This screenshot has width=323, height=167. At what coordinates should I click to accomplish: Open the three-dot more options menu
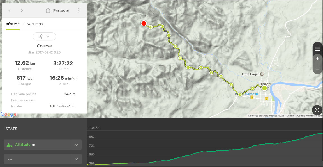(x=79, y=10)
